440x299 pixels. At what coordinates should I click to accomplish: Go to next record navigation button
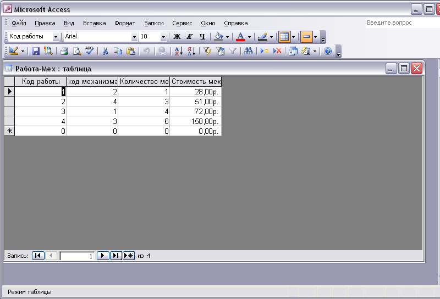pos(103,256)
